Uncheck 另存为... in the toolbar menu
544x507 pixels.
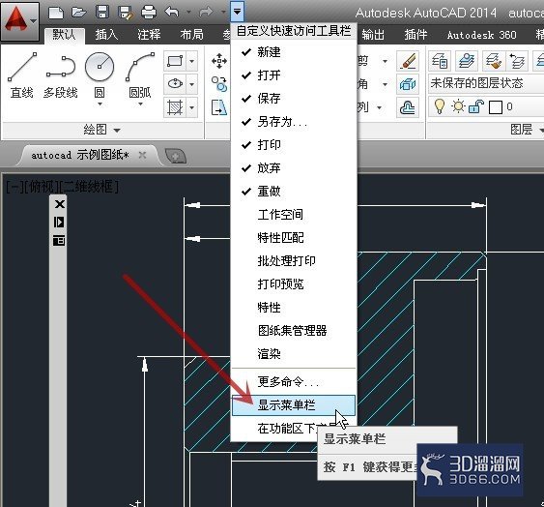[294, 122]
